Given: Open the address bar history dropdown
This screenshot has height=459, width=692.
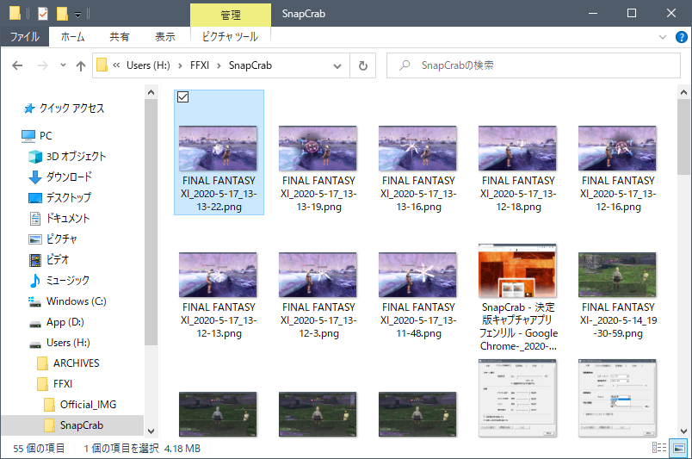Looking at the screenshot, I should pos(337,66).
